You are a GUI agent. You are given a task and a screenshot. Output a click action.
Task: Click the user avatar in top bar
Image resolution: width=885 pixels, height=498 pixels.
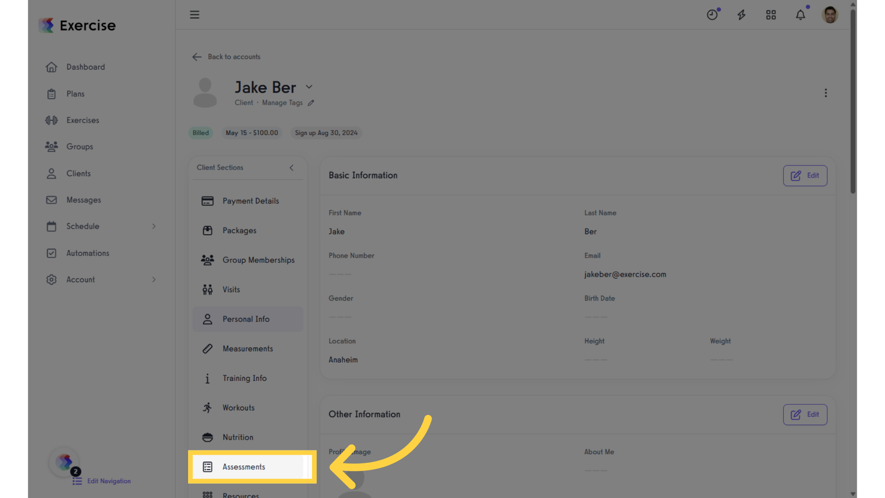click(830, 15)
